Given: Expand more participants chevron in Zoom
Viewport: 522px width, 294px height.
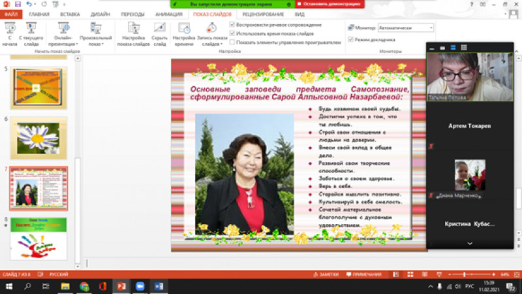Looking at the screenshot, I should (x=470, y=243).
